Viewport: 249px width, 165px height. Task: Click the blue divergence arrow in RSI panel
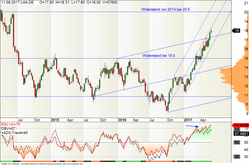[x=192, y=126]
